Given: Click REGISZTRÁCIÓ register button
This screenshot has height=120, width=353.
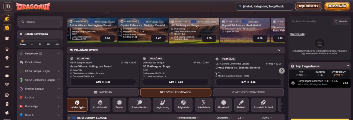Looking at the screenshot, I should point(337,6).
